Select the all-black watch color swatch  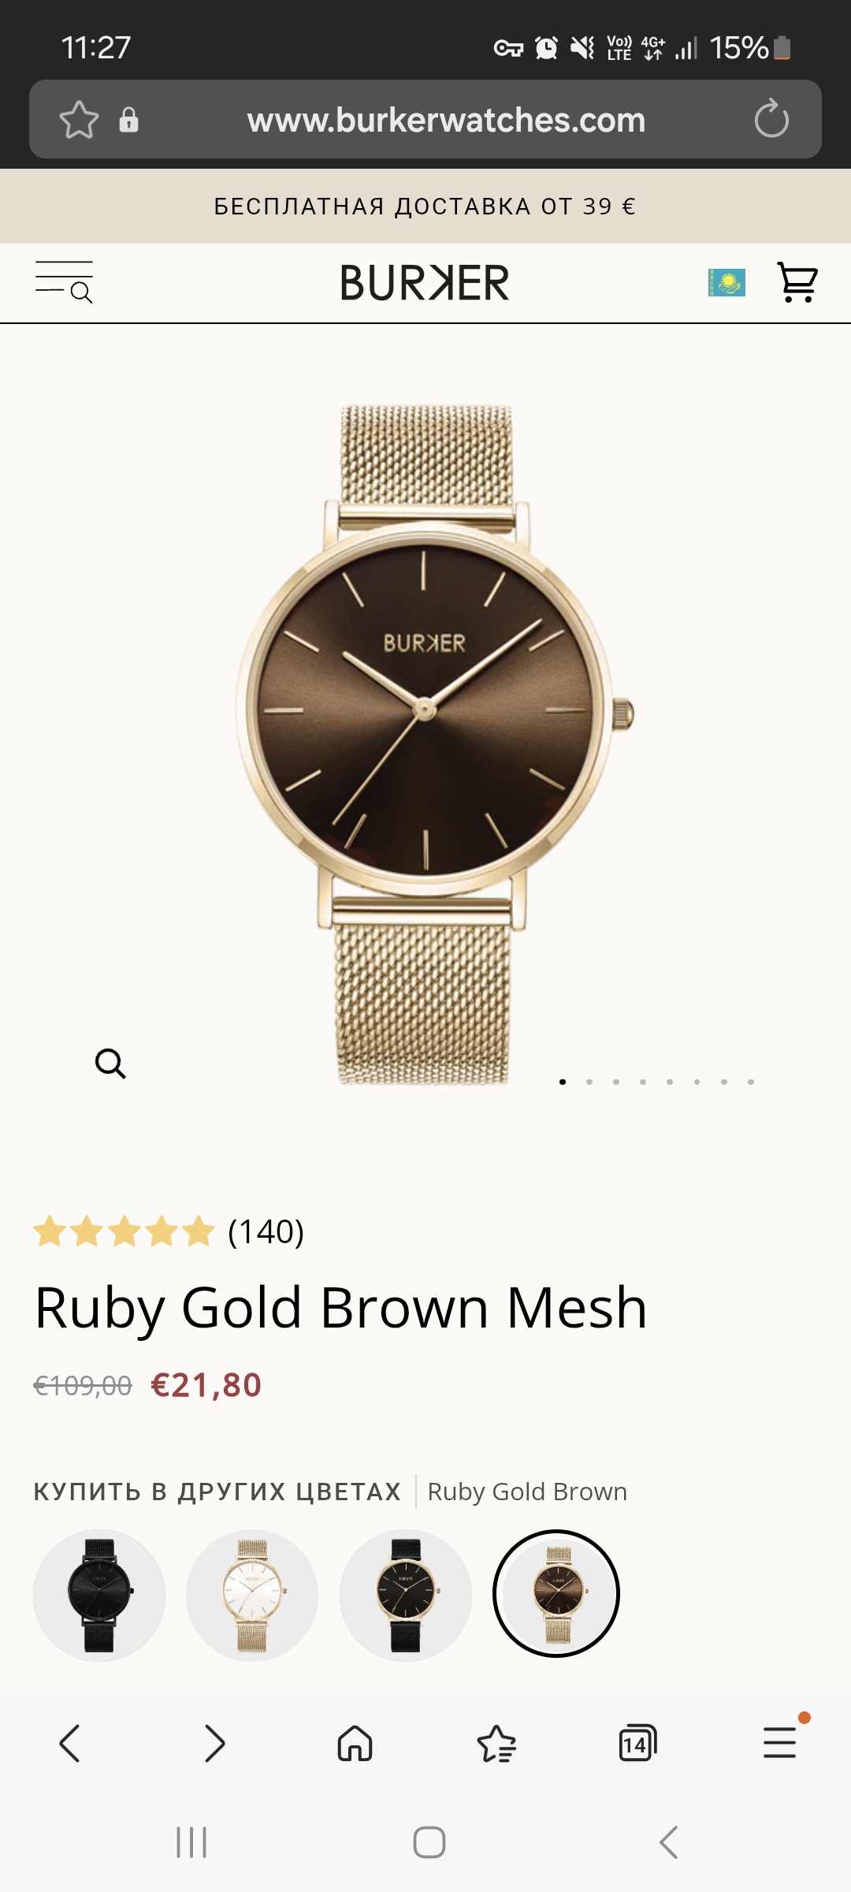99,1596
